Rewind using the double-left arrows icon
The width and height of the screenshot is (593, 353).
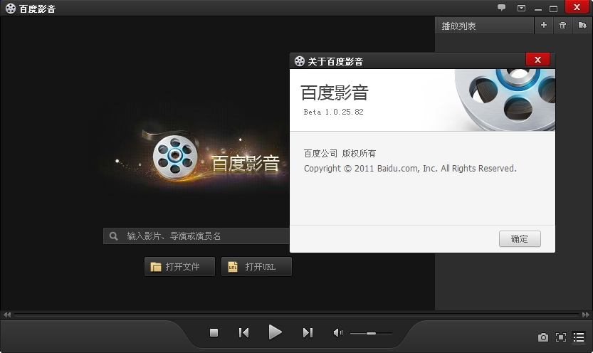(x=7, y=315)
